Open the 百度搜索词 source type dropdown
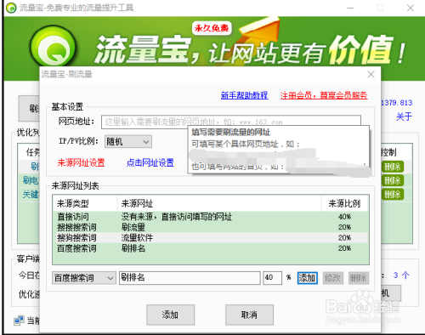The height and width of the screenshot is (335, 425). [x=84, y=278]
